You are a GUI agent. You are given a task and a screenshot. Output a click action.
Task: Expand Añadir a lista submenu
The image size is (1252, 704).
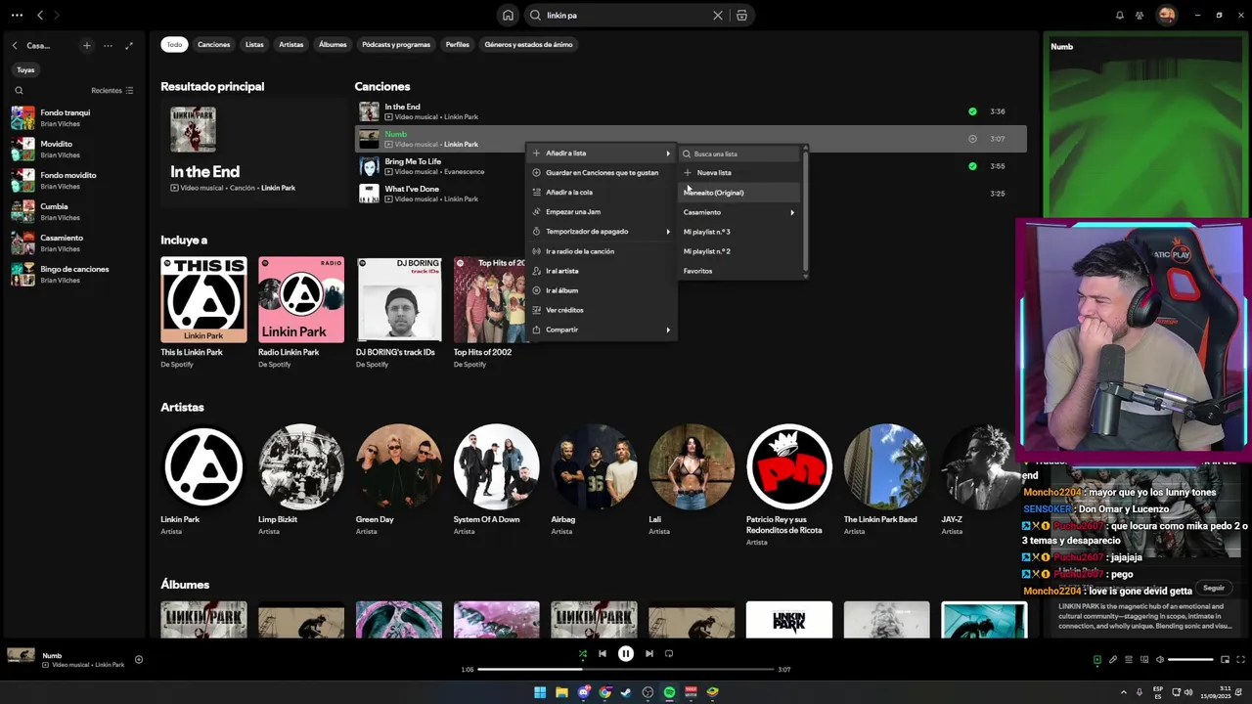pos(602,154)
